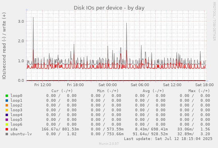Viewport: 218px width, 148px height.
Task: Click the yellow loop3 legend swatch
Action: click(7, 110)
